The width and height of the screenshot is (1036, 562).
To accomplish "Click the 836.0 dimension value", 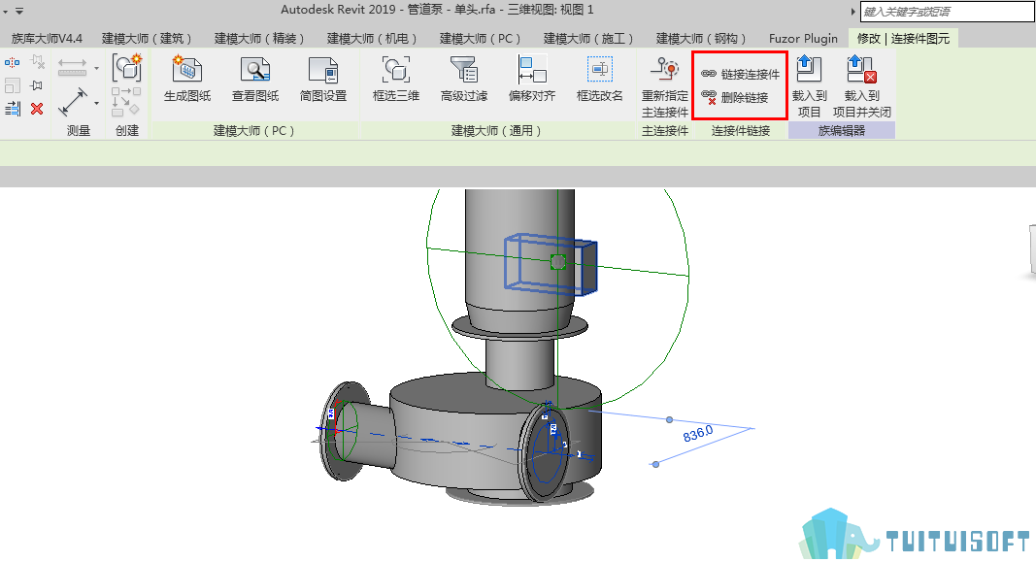I will click(698, 434).
